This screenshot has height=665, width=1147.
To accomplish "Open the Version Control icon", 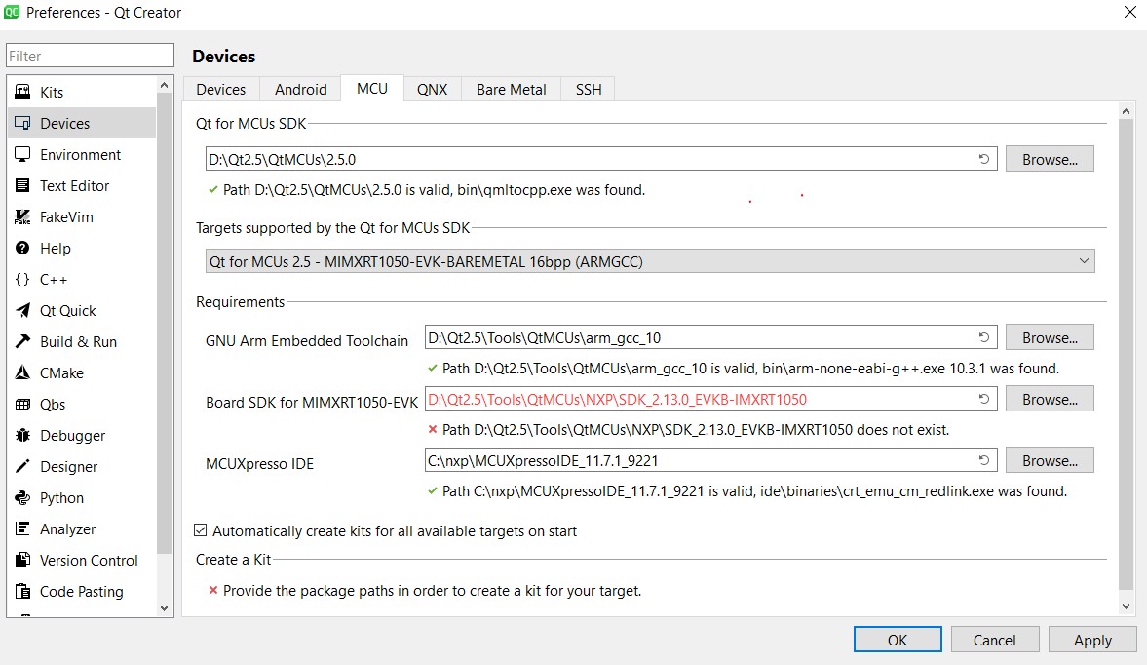I will (22, 560).
